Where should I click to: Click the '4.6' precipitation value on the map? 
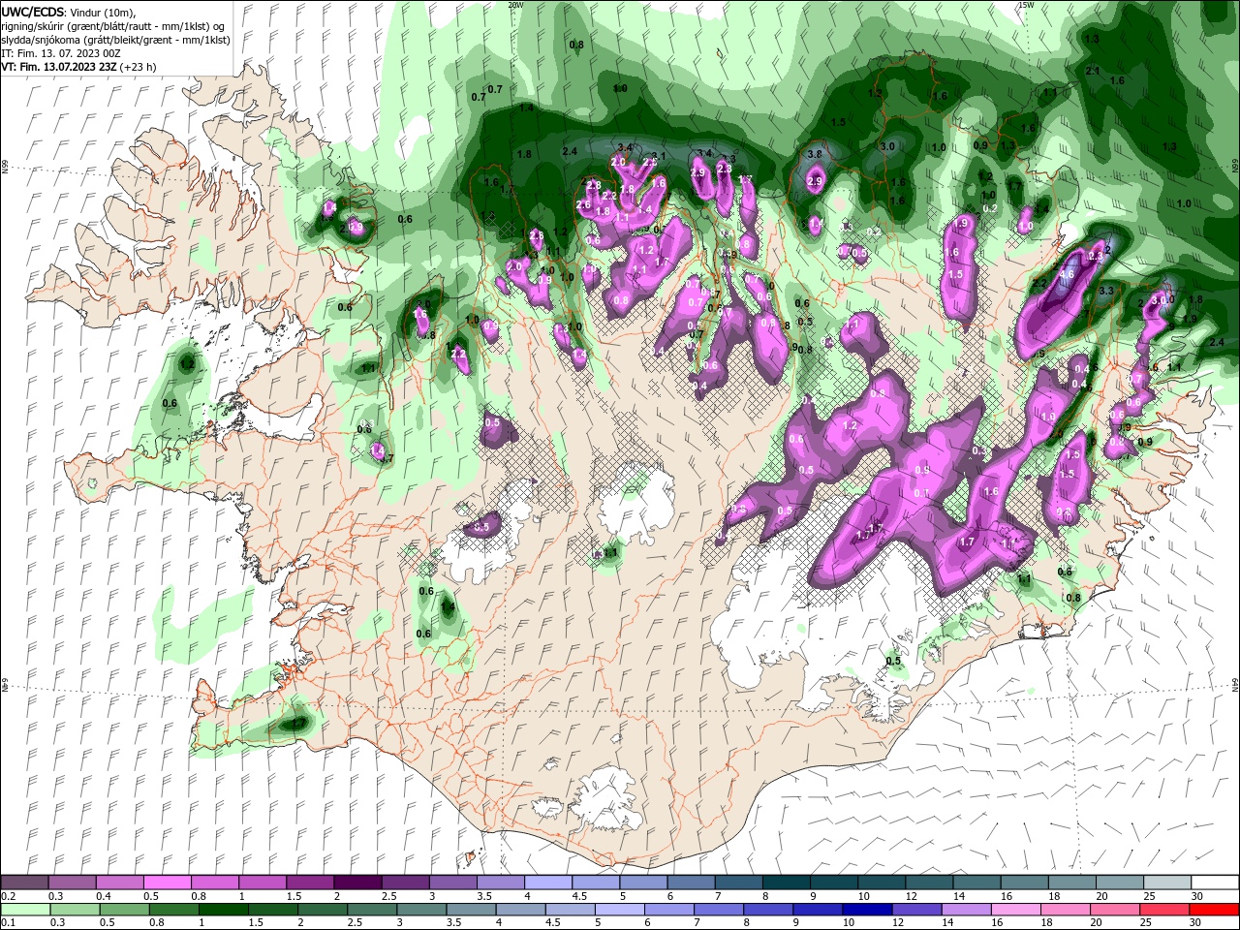(x=1068, y=274)
